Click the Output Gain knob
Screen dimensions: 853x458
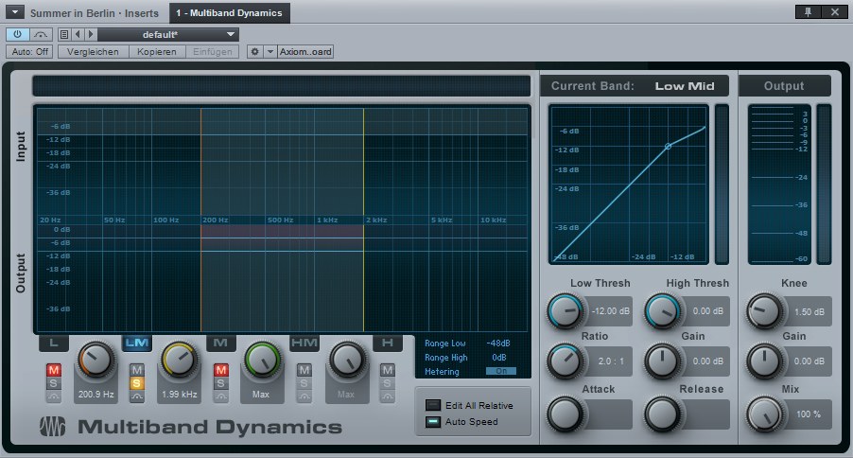764,361
